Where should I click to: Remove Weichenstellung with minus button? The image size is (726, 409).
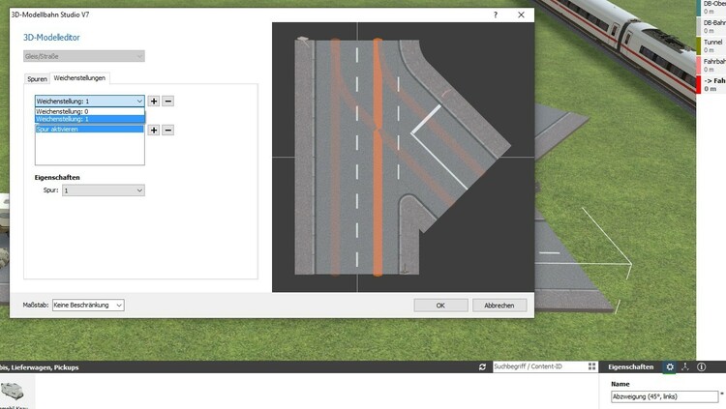168,101
